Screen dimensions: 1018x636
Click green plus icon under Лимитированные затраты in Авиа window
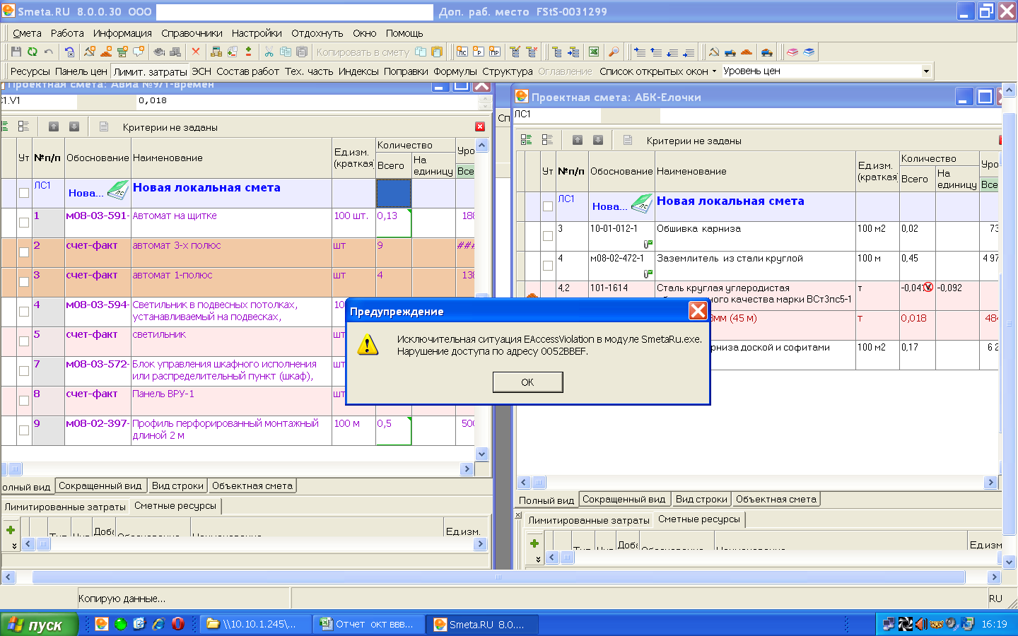[x=11, y=529]
